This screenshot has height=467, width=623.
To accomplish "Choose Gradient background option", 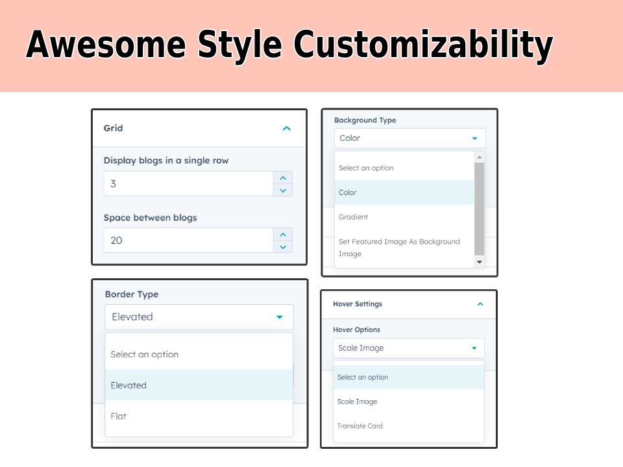I will click(x=404, y=217).
